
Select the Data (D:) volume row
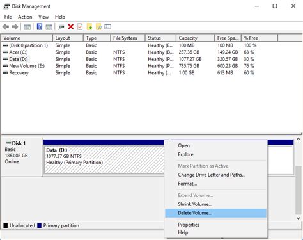click(140, 59)
